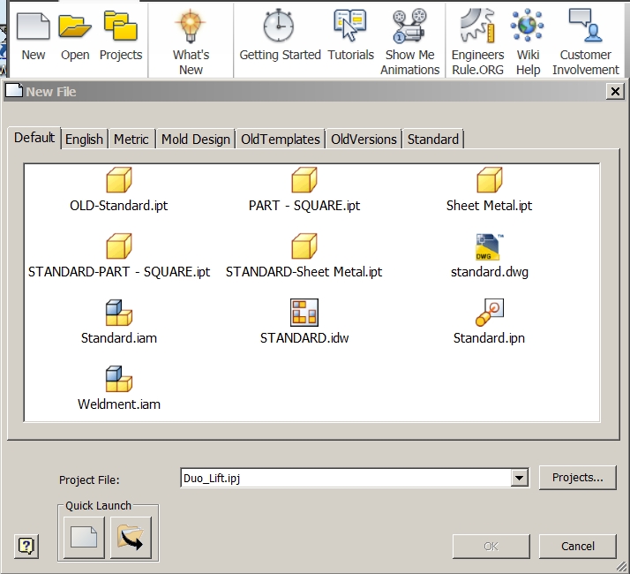Click the Standard.ipn file name label
630x574 pixels.
tap(489, 338)
